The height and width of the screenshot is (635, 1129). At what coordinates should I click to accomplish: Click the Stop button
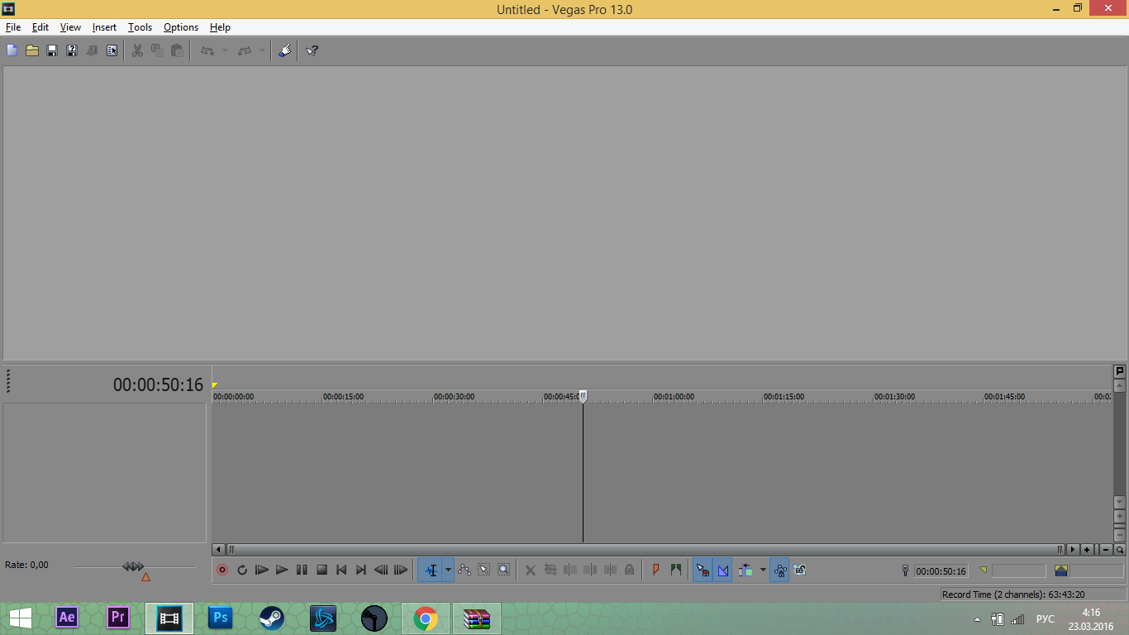pyautogui.click(x=322, y=570)
